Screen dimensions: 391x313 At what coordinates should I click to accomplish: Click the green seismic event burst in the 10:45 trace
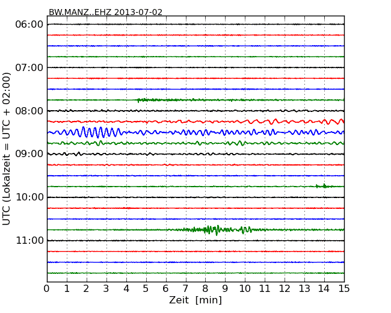click(217, 229)
